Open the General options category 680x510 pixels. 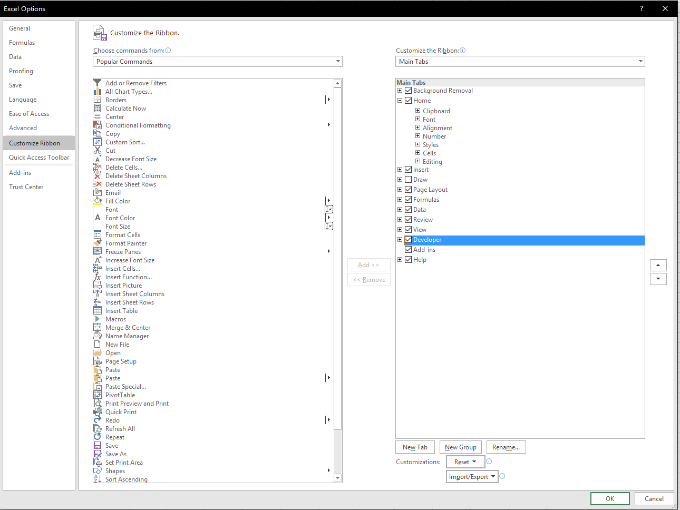tap(39, 28)
